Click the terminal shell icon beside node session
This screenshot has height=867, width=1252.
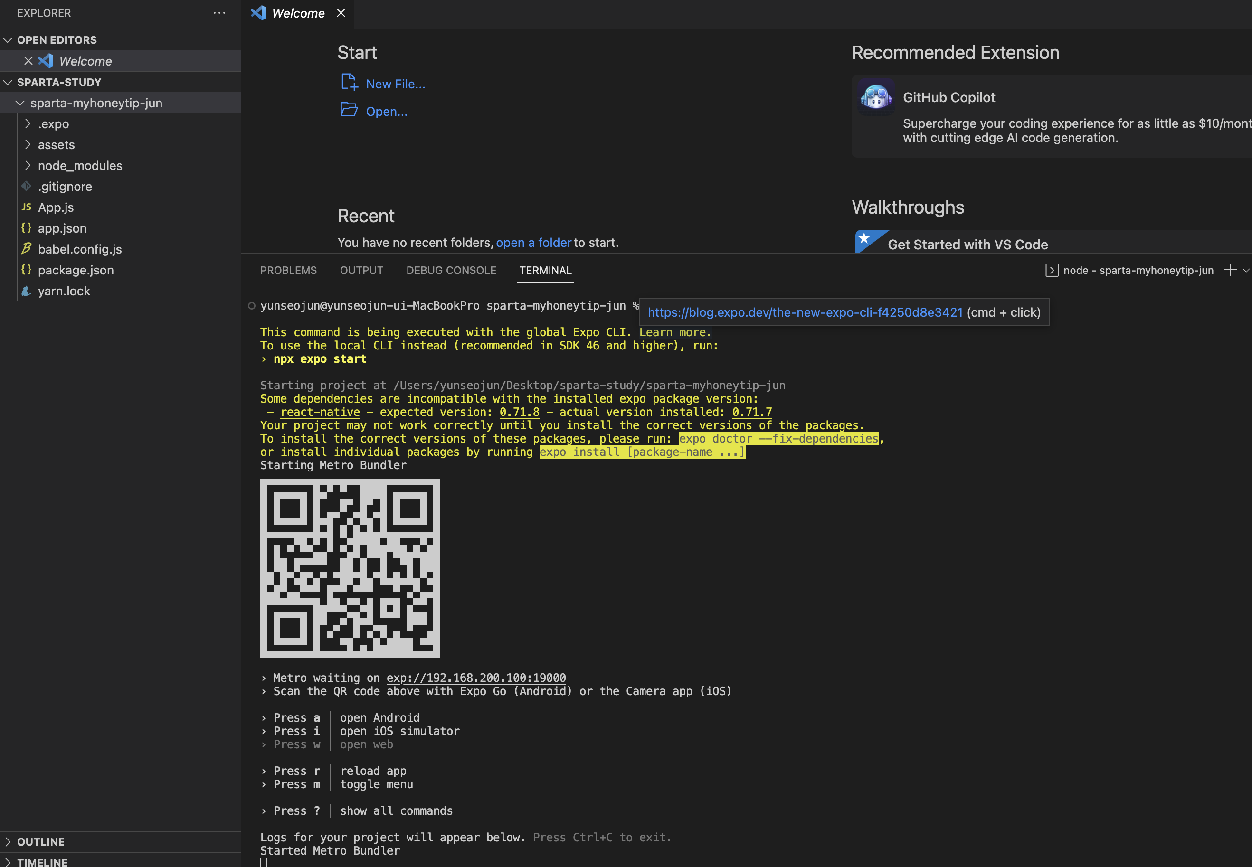coord(1052,270)
